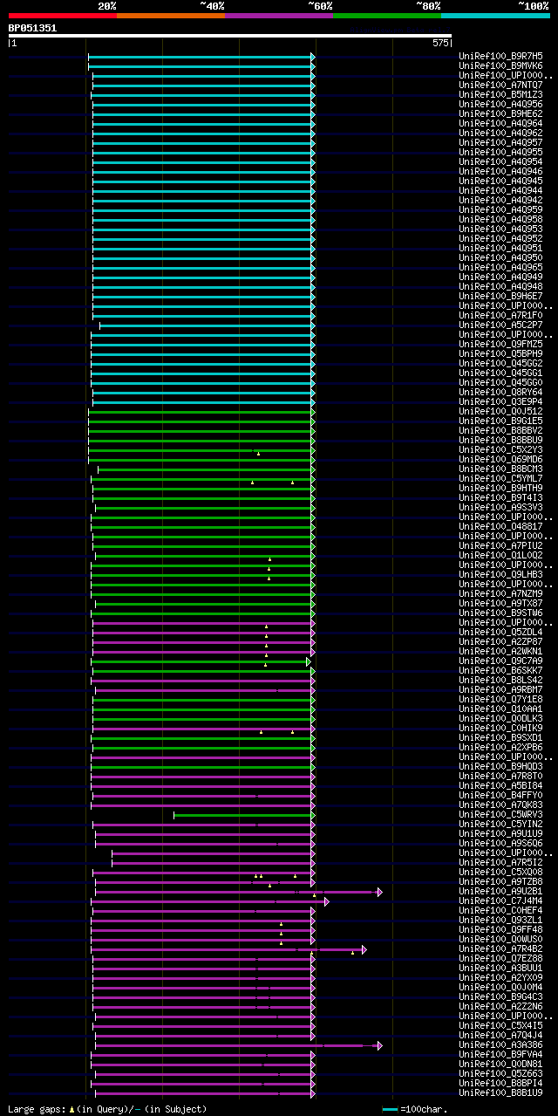
Task: Select label UniRef100_Q5Z663
Action: [x=500, y=1074]
